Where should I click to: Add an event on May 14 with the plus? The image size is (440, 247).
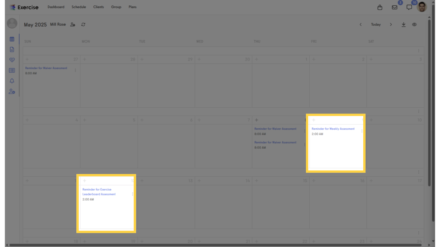[x=199, y=180]
